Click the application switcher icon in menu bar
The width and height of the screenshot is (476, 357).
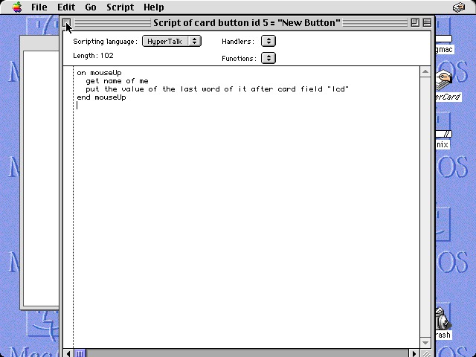point(459,7)
